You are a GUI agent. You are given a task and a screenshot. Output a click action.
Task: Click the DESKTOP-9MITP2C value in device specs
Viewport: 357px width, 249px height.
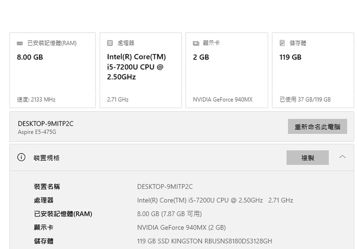pos(165,187)
